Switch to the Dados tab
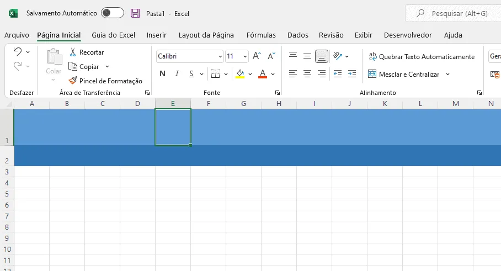The image size is (501, 271). coord(298,35)
